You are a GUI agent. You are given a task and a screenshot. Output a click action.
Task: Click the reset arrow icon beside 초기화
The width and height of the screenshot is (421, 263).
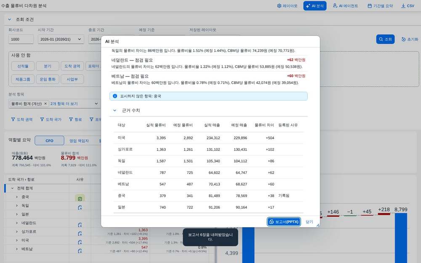tap(403, 39)
